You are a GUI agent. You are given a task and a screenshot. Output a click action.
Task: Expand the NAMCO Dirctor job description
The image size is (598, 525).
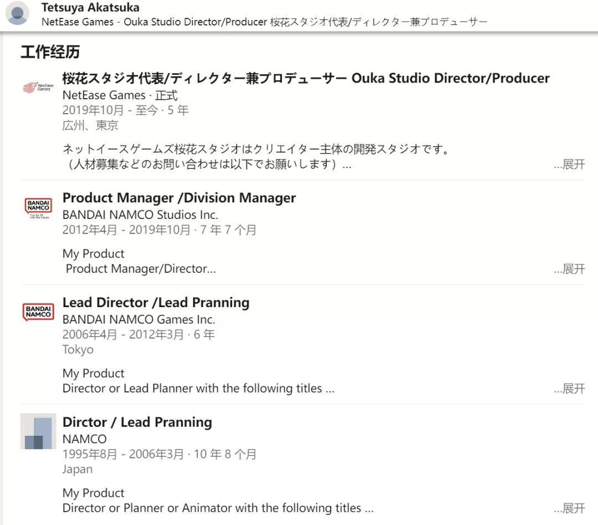pyautogui.click(x=569, y=508)
